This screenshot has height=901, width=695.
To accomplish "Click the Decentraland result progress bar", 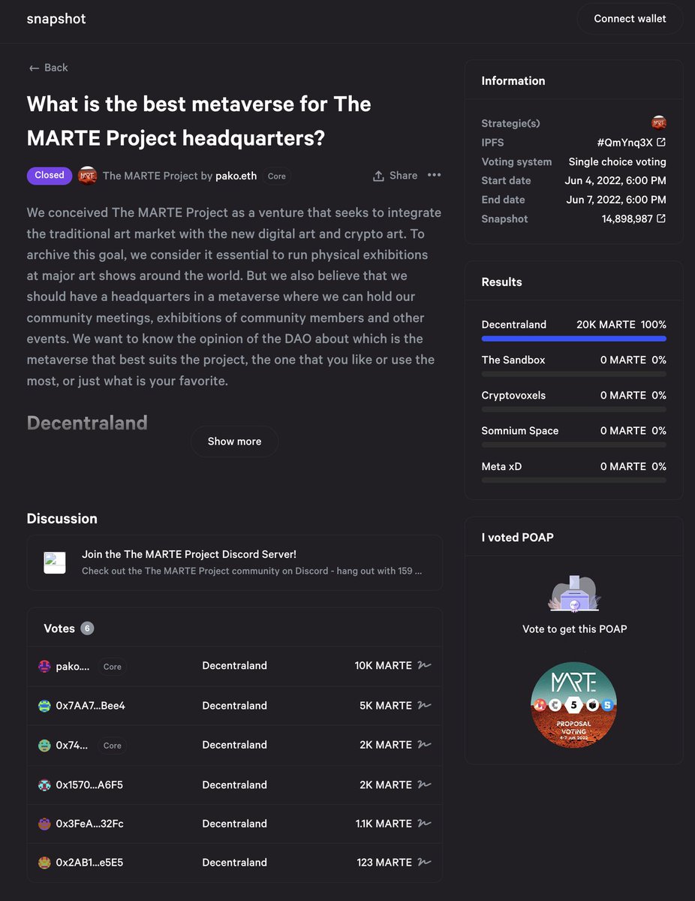I will 573,339.
